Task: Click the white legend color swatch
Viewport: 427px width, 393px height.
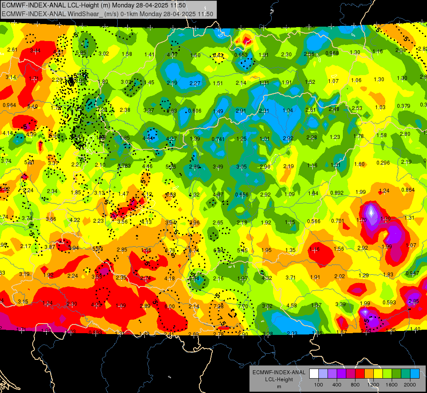Action: (x=314, y=374)
